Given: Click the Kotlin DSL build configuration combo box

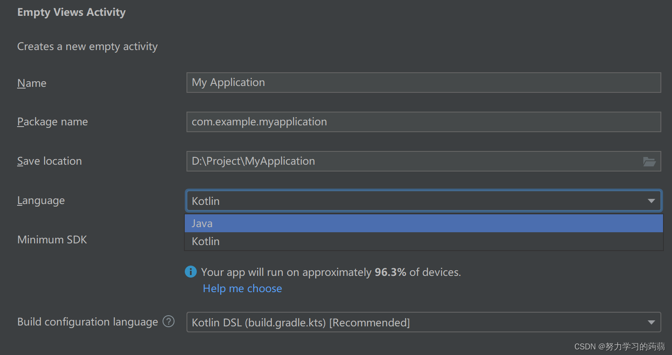Looking at the screenshot, I should tap(415, 322).
